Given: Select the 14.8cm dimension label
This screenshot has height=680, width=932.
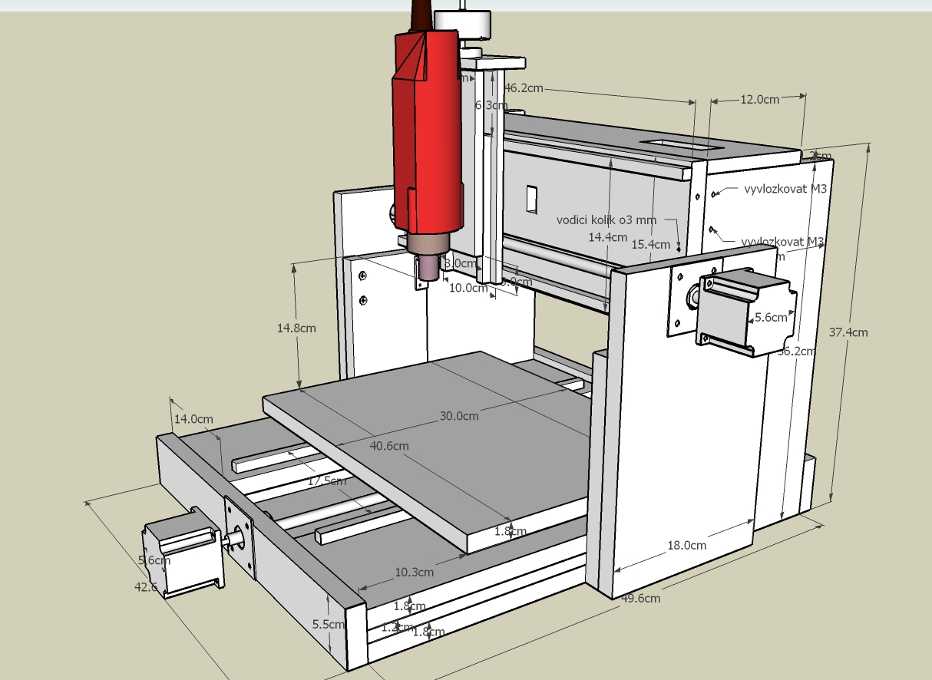Looking at the screenshot, I should (296, 328).
